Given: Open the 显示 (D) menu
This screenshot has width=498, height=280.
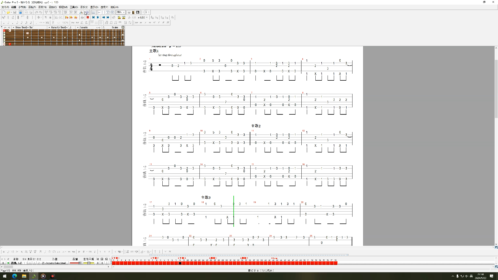Looking at the screenshot, I should pyautogui.click(x=94, y=7).
